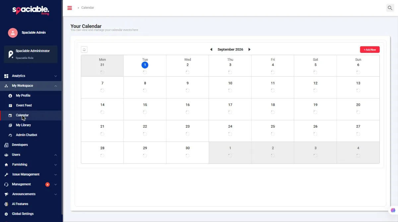Click the Event Feed icon
The width and height of the screenshot is (398, 222).
(10, 105)
